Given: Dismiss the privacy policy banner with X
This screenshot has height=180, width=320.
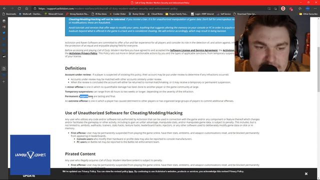Looking at the screenshot, I should (x=306, y=173).
